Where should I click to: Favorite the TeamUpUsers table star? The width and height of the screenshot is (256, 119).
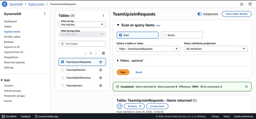coord(101,85)
